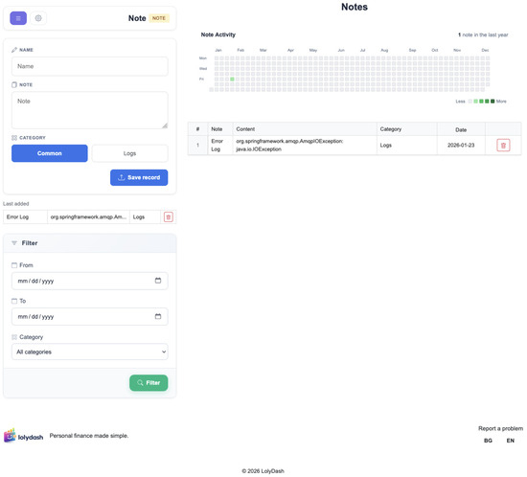Delete the Error Log row in the table
This screenshot has width=527, height=477.
503,146
